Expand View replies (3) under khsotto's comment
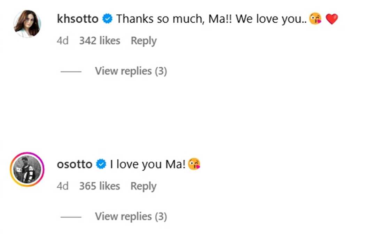The image size is (390, 239). [x=131, y=71]
